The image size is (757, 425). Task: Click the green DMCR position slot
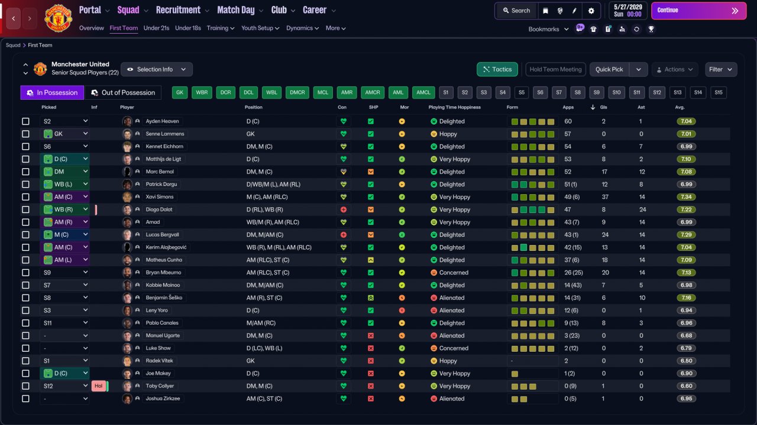[x=297, y=93]
